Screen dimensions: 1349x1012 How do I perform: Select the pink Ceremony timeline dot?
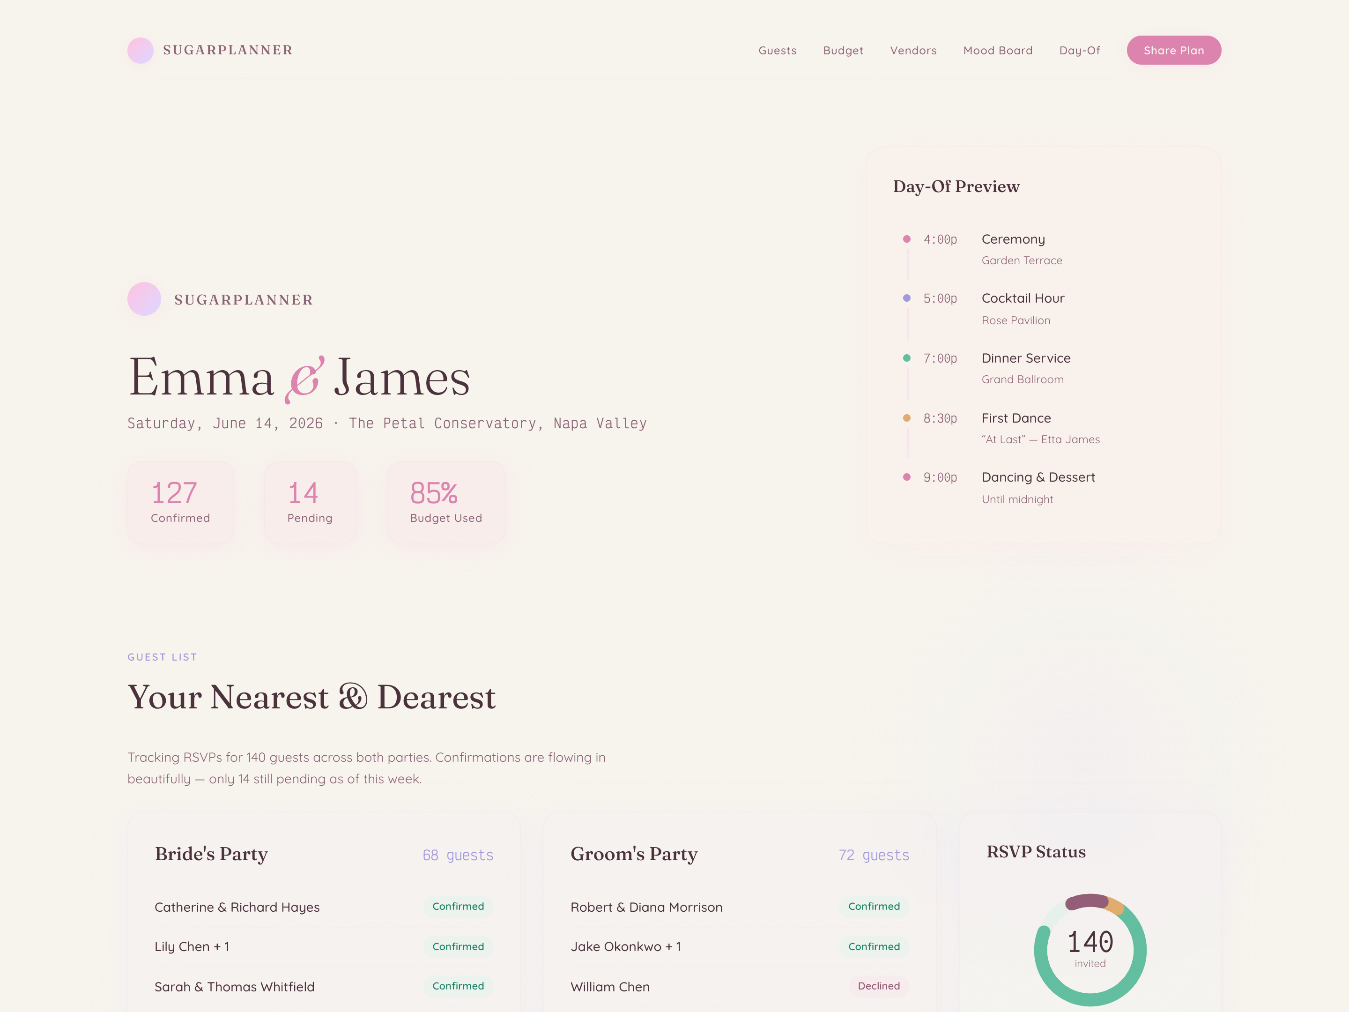[907, 240]
